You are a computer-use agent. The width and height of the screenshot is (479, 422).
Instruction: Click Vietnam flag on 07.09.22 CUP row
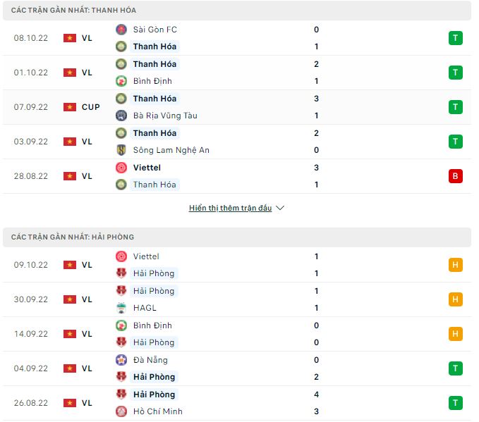click(x=69, y=107)
